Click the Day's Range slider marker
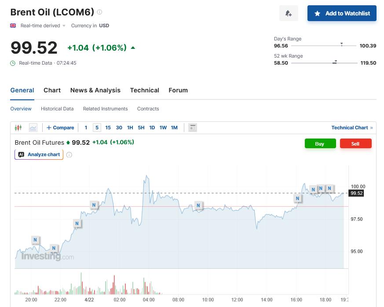Screen dimensions: 384x307 (342, 45)
